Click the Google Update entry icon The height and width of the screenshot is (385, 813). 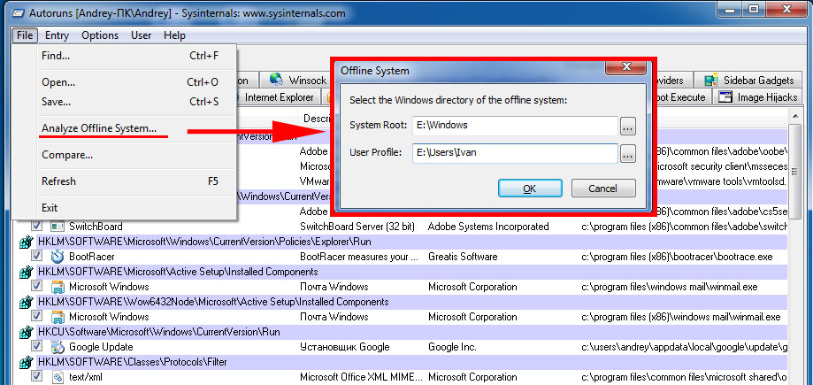(x=58, y=347)
